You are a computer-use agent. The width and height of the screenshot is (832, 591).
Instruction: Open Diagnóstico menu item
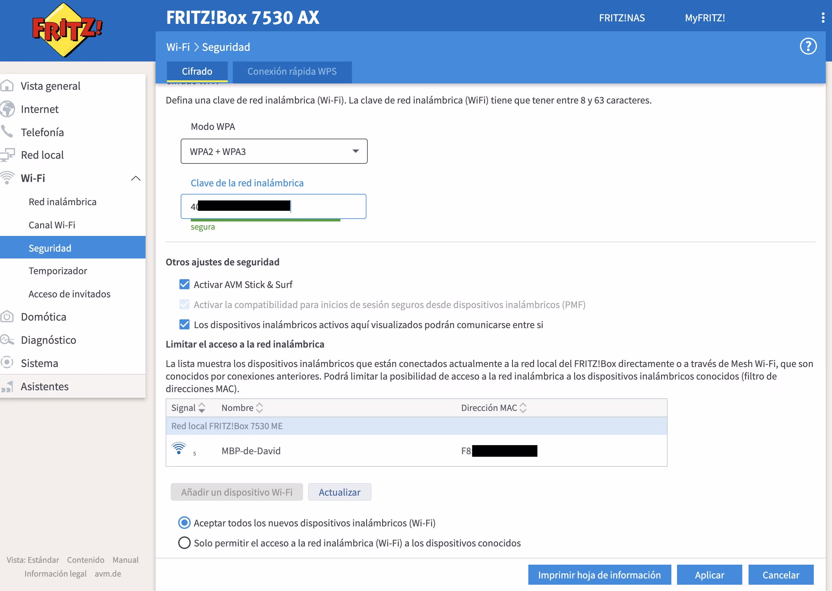tap(48, 340)
